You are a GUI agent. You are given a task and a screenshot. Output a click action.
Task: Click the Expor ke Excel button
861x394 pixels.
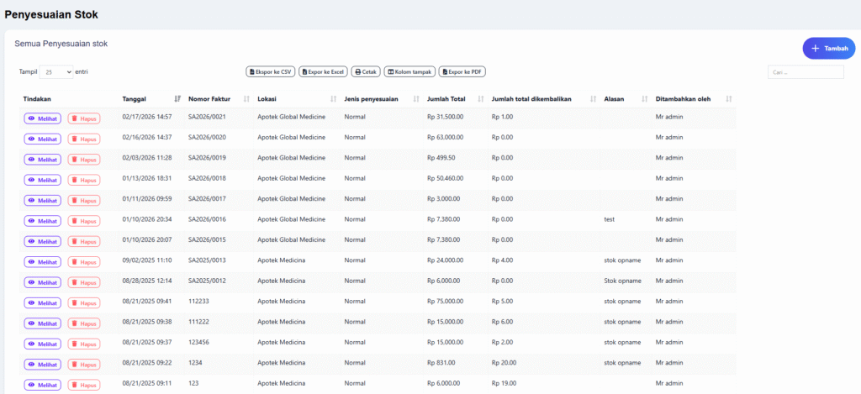(323, 72)
